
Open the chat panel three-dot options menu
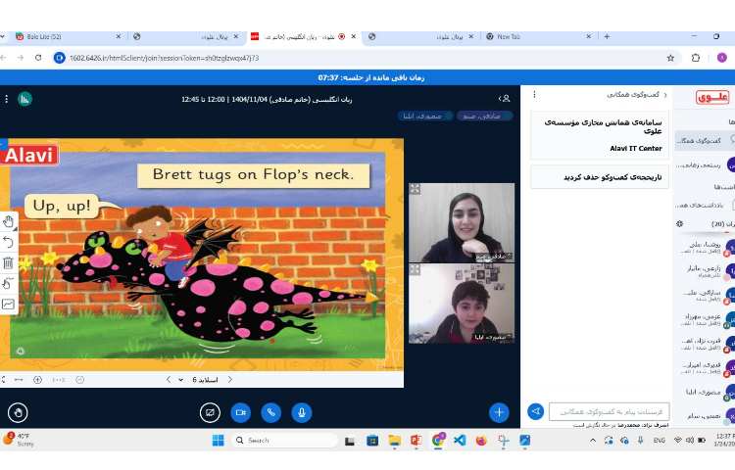pyautogui.click(x=534, y=95)
